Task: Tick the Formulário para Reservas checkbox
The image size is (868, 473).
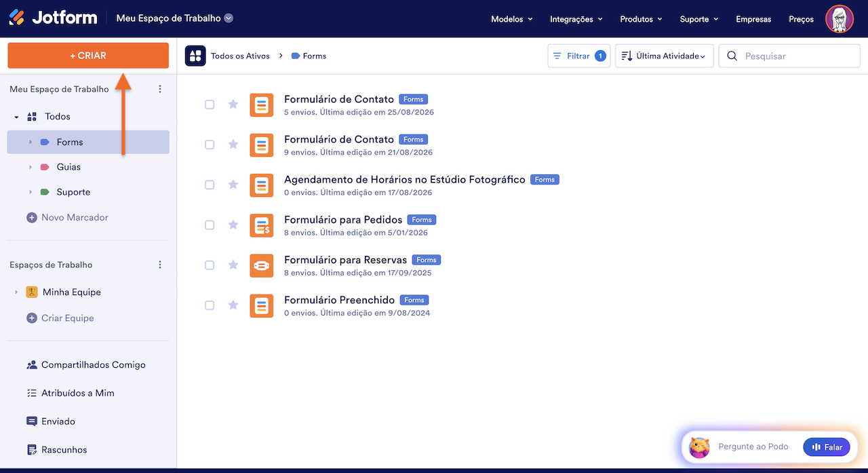Action: pos(210,265)
